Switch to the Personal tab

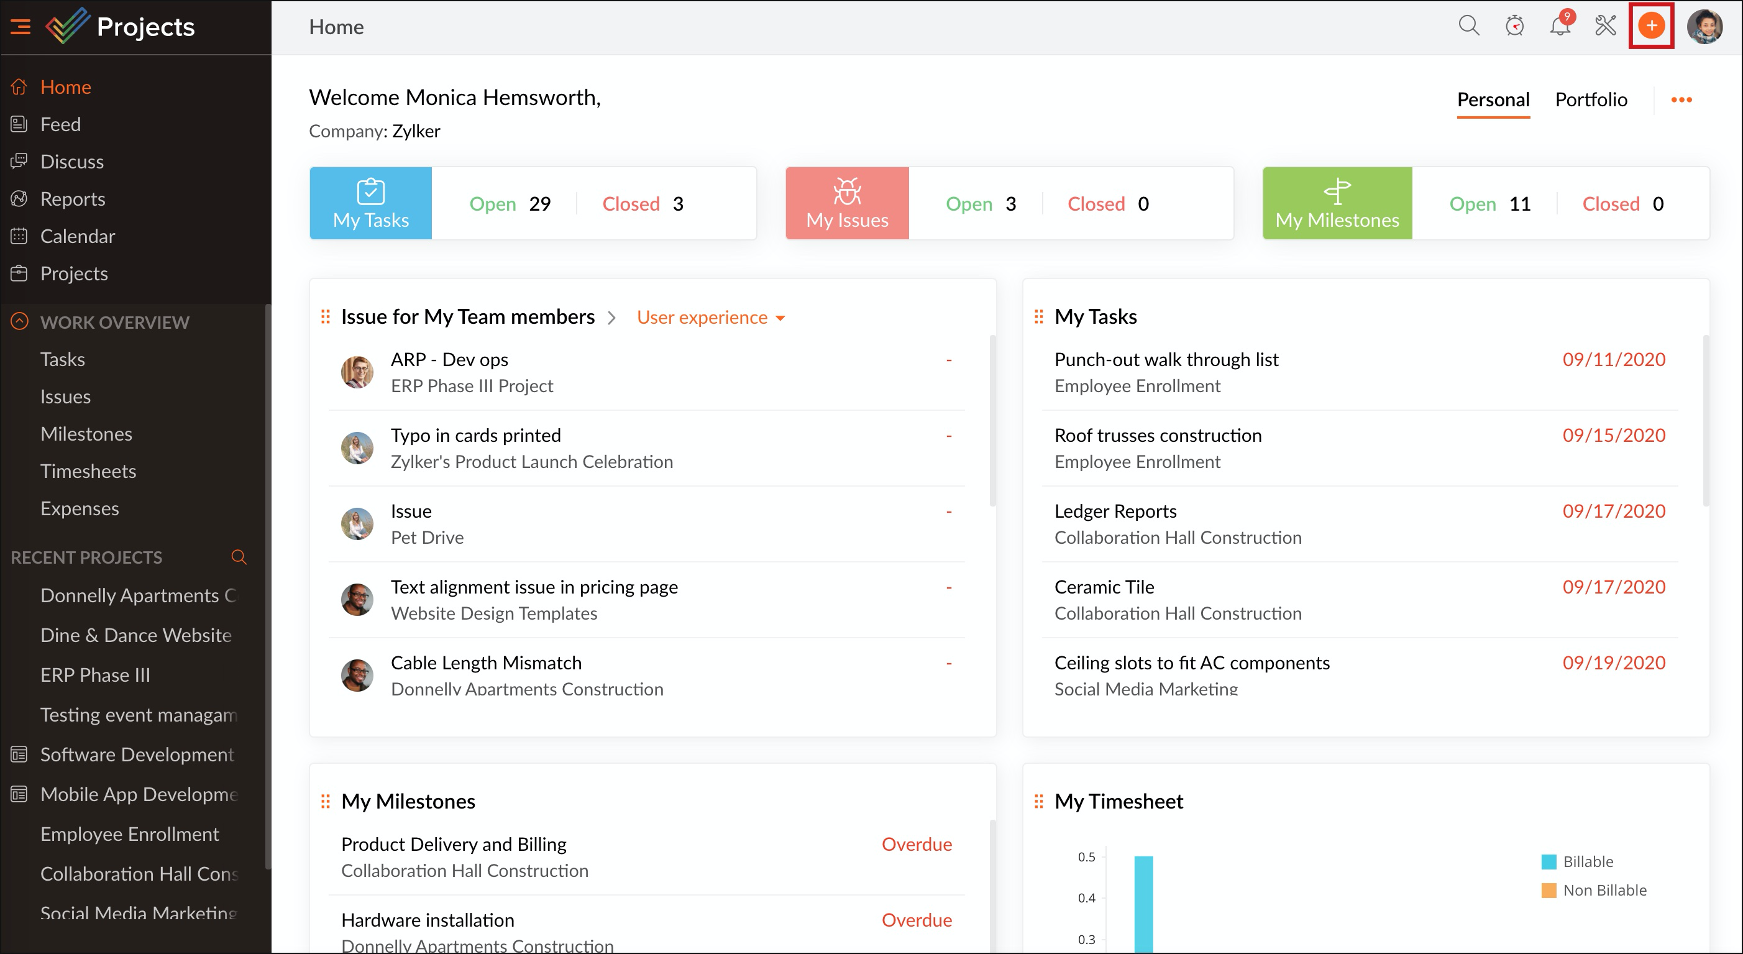point(1493,99)
